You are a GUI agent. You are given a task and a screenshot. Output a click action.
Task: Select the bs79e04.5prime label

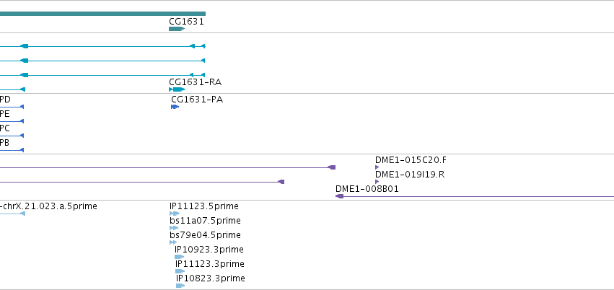[205, 235]
